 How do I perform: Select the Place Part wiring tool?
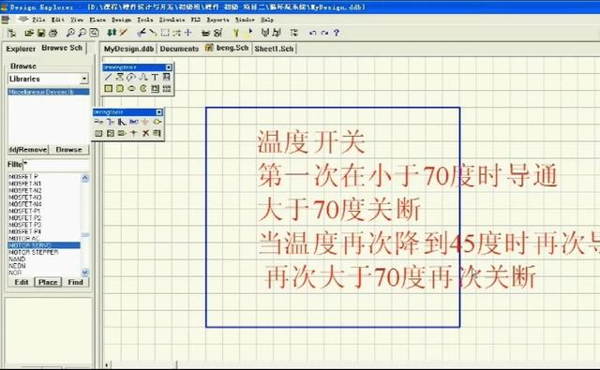pos(157,122)
